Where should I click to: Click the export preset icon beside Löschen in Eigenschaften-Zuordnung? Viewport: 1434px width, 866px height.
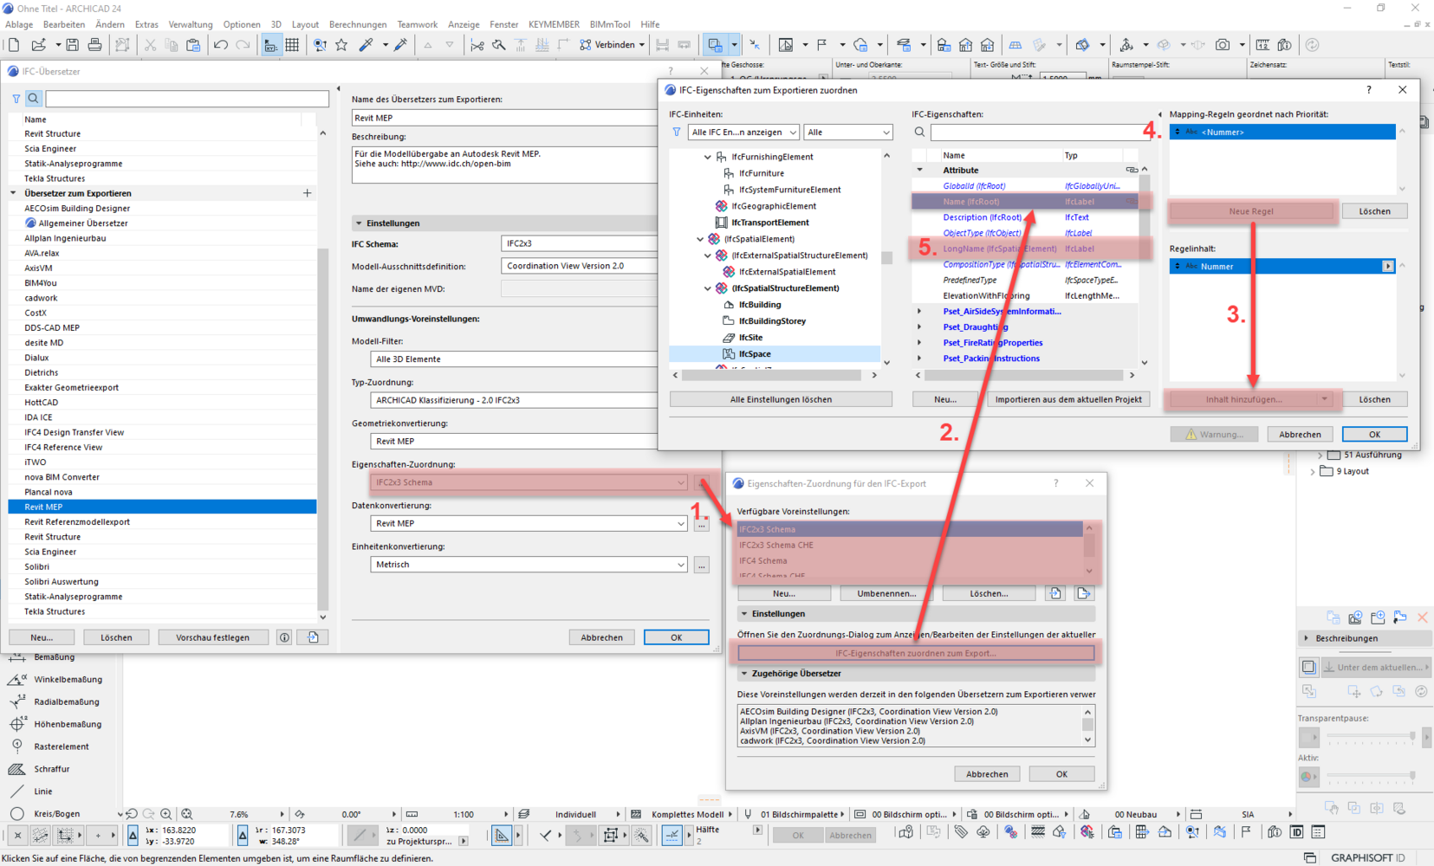(x=1083, y=593)
